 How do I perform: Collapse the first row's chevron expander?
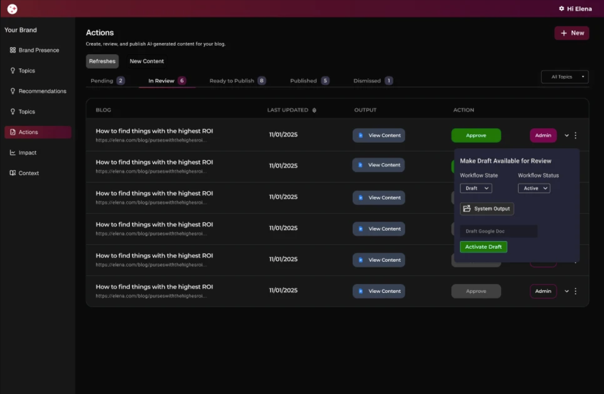(x=566, y=135)
